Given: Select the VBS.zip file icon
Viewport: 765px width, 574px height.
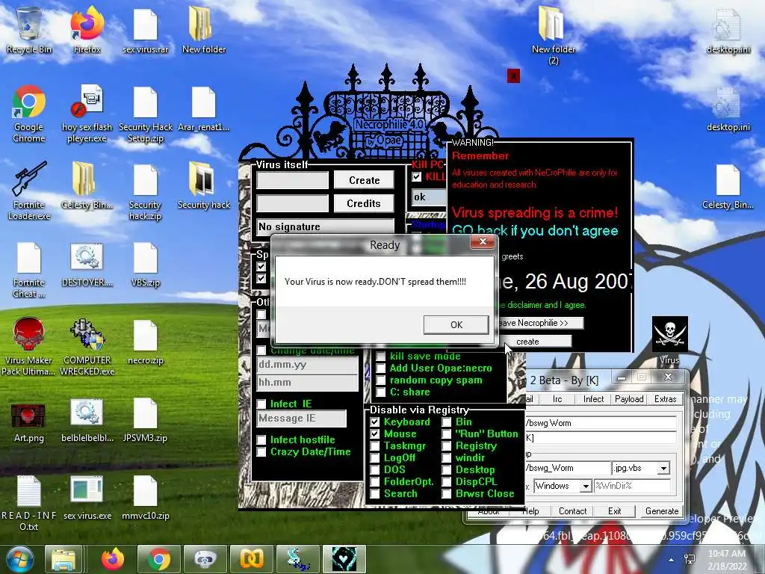Looking at the screenshot, I should pyautogui.click(x=146, y=264).
